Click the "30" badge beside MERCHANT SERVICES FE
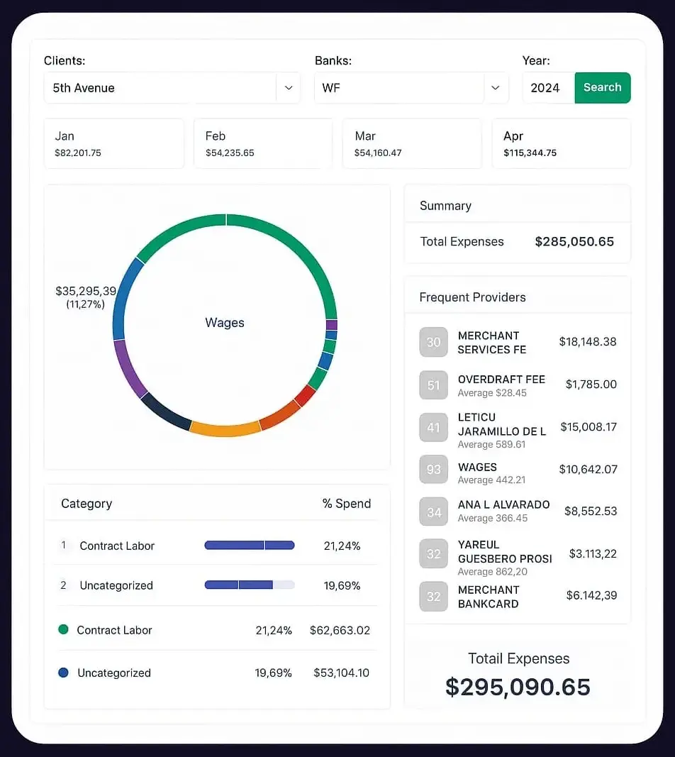The image size is (675, 757). (433, 342)
